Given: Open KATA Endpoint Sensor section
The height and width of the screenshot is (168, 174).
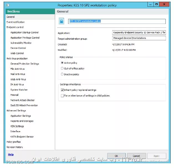Looking at the screenshot, I should (x=22, y=137).
